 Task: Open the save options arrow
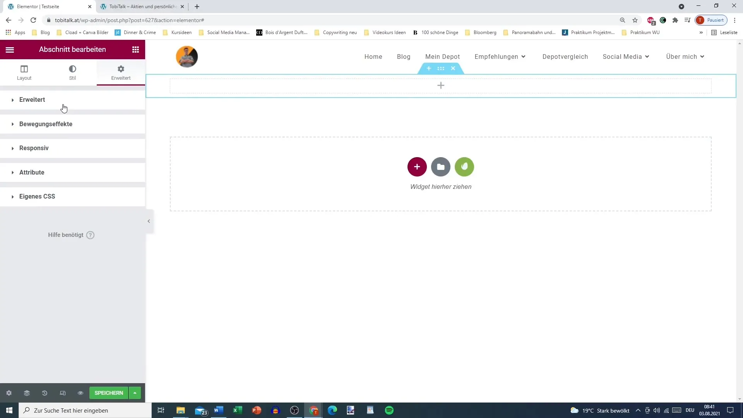pos(135,393)
